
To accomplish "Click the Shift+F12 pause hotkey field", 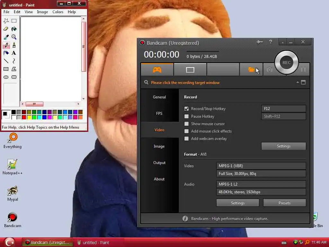I will coord(283,116).
